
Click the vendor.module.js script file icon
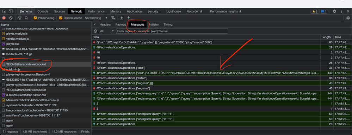tap(4, 39)
